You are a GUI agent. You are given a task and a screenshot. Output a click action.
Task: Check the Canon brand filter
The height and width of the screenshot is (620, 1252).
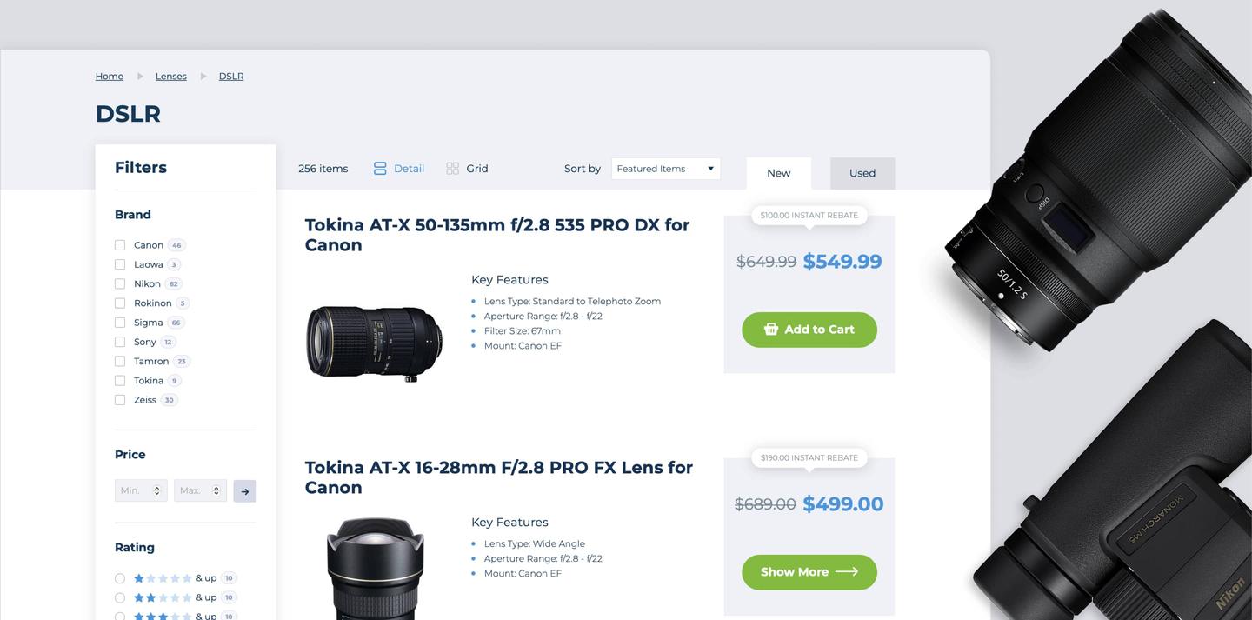(x=120, y=245)
